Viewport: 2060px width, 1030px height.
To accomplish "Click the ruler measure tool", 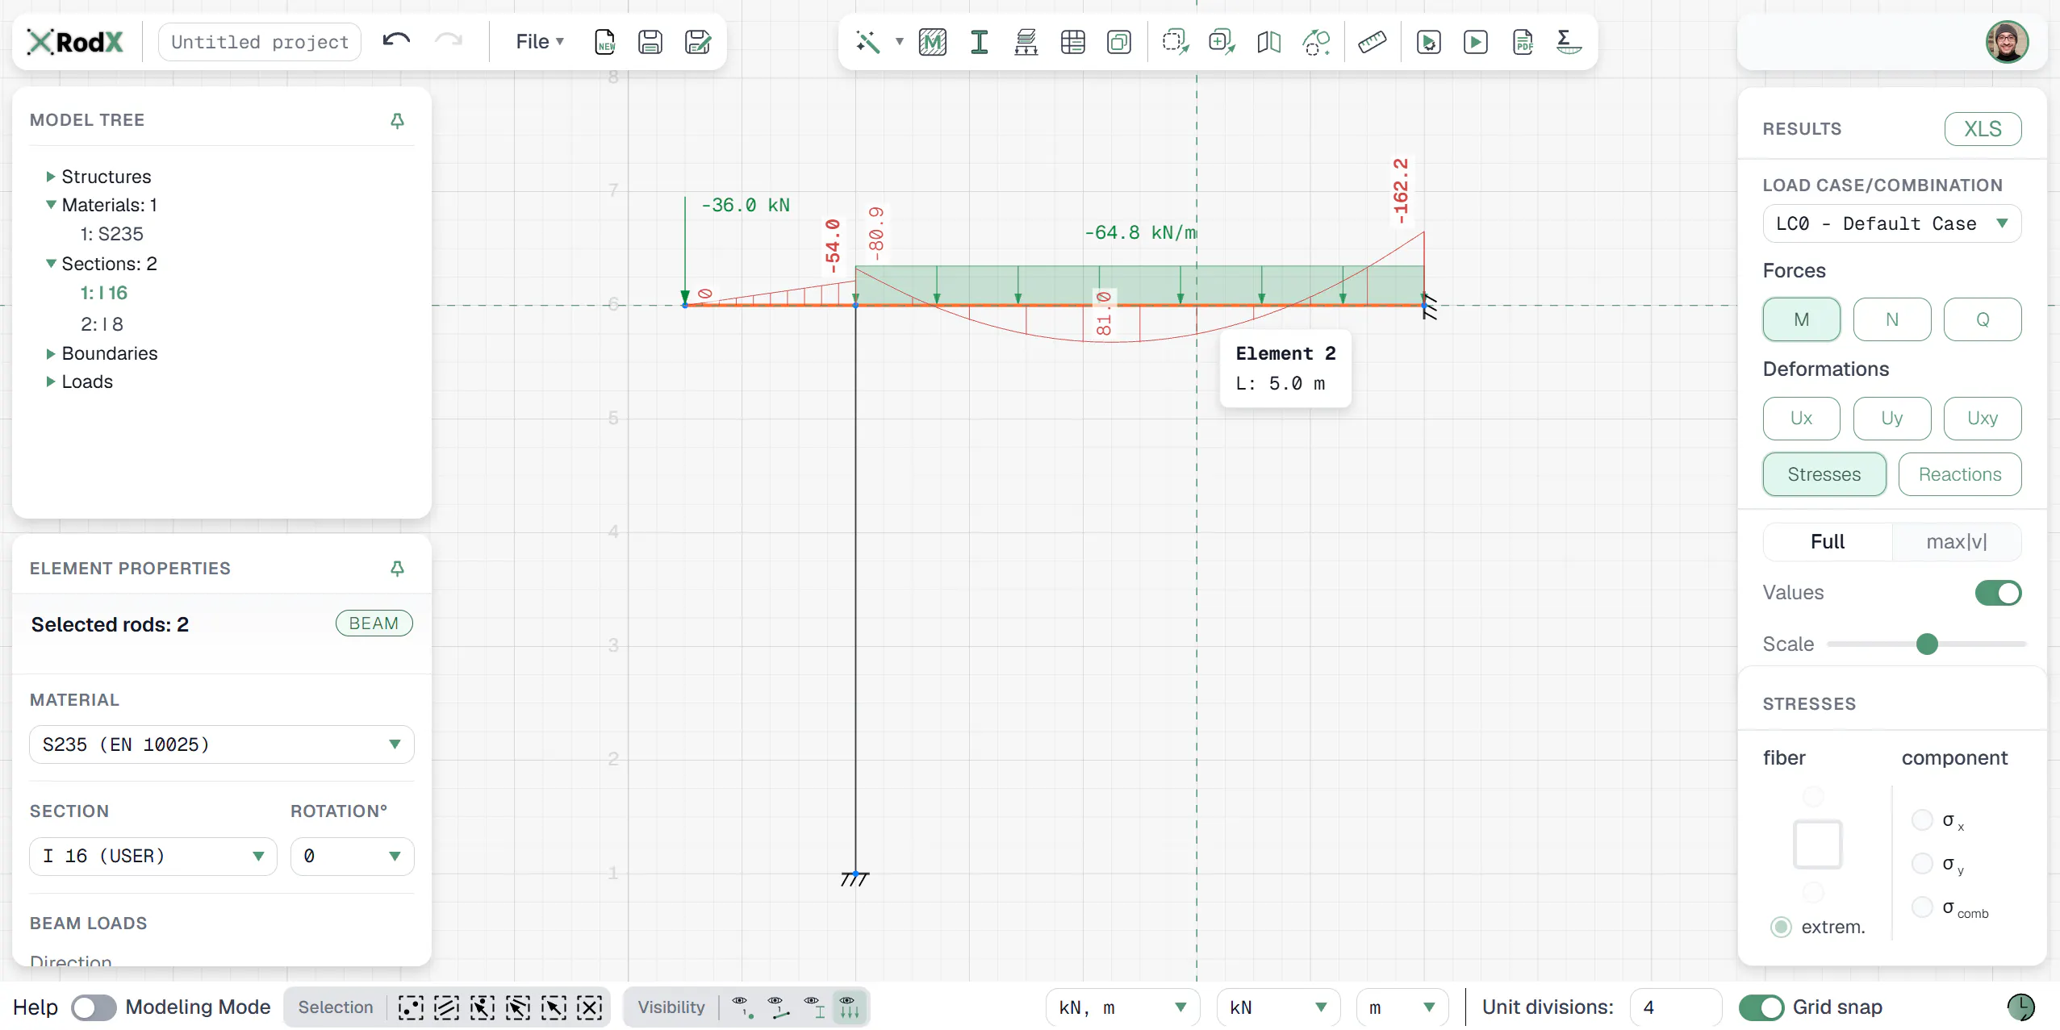I will (1372, 41).
